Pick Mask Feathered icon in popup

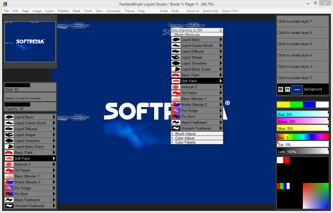click(176, 122)
